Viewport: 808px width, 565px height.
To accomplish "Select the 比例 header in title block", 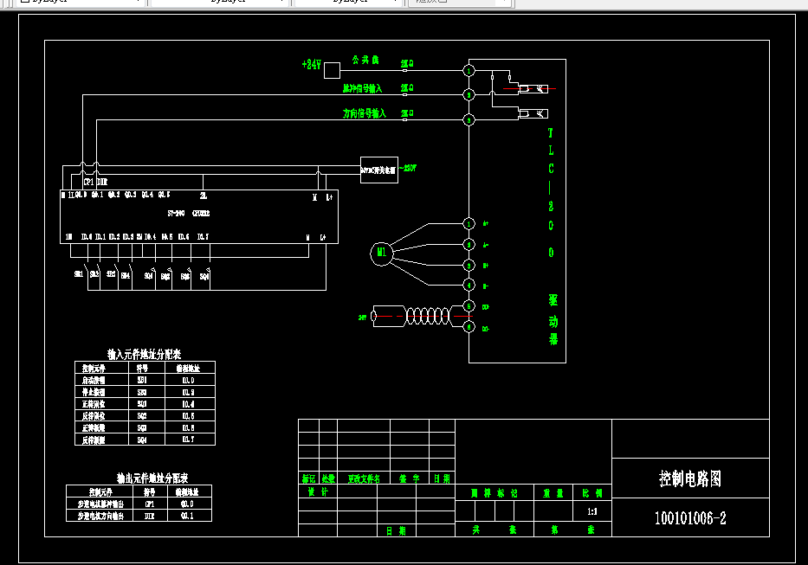I will (592, 493).
